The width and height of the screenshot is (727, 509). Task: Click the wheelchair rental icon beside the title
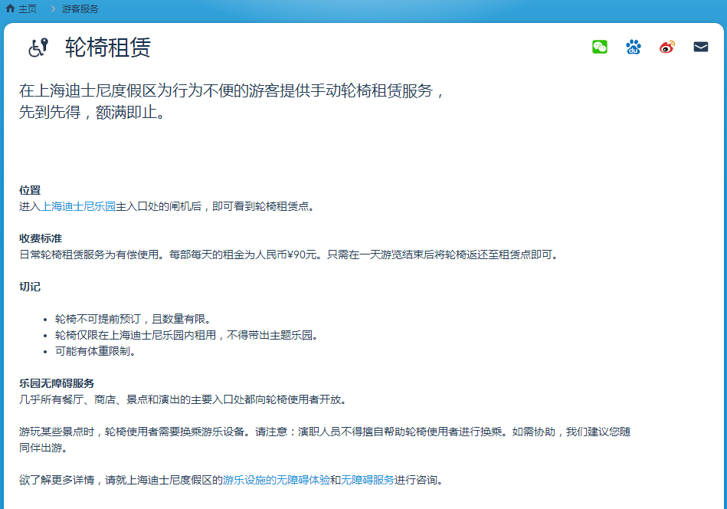(x=38, y=48)
